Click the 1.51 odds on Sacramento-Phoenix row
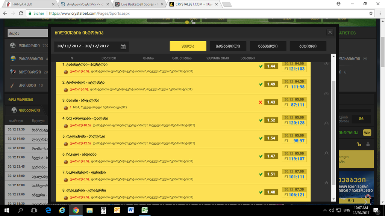 tap(271, 174)
